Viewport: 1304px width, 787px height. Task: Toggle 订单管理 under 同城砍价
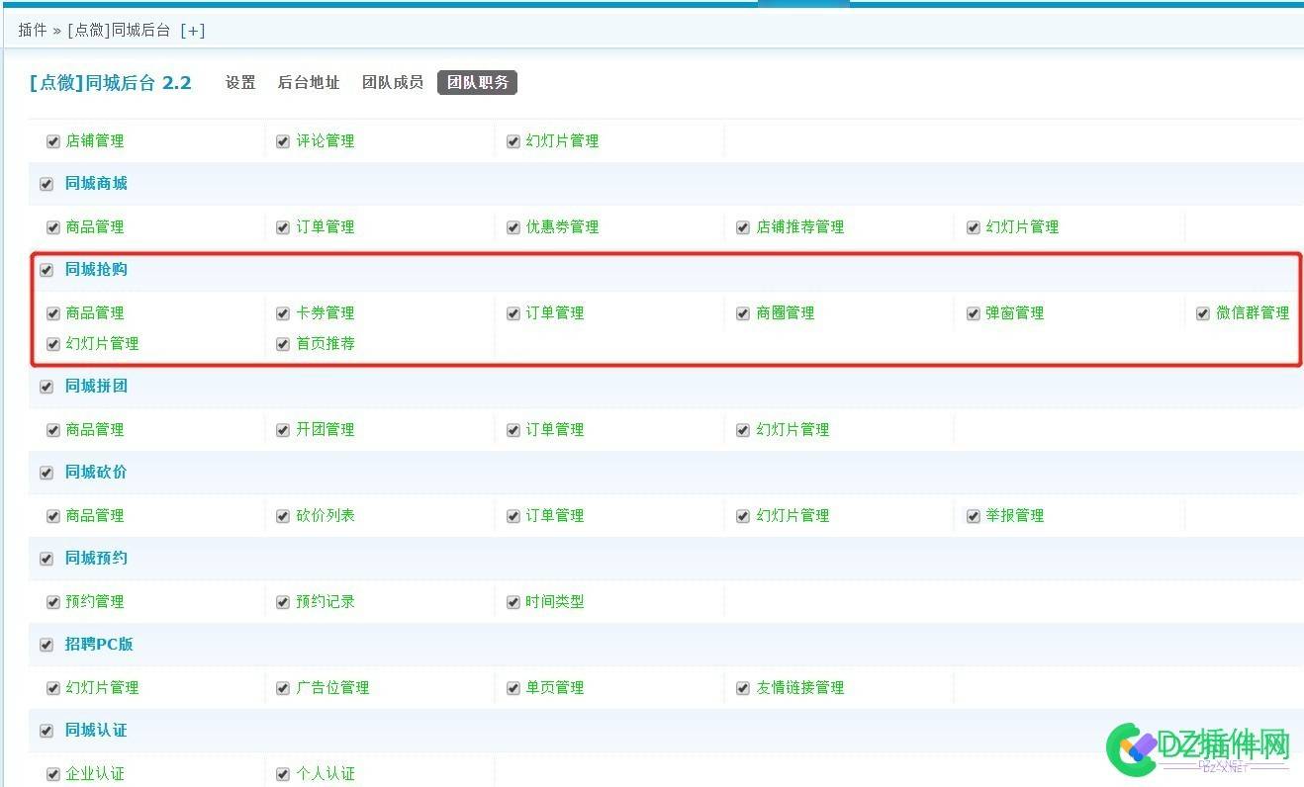[512, 516]
